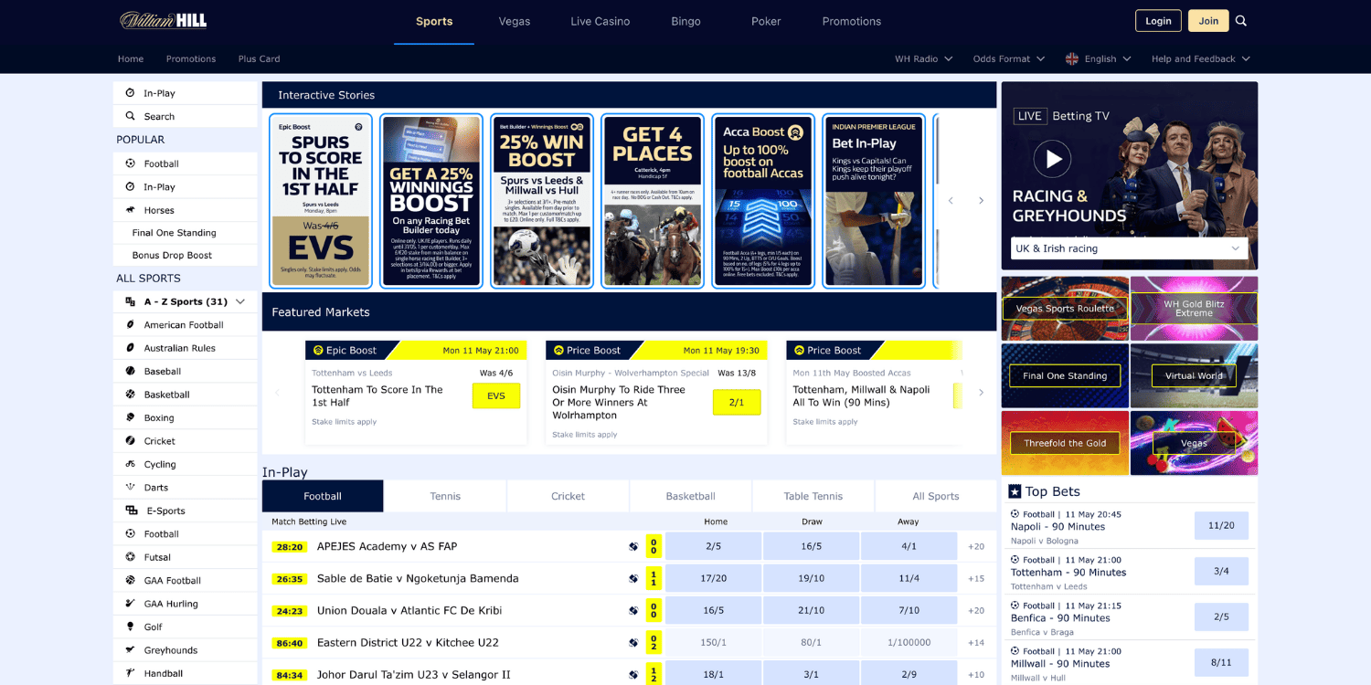Select 2/9 away odds for Johor Darul Ta'zim
1371x685 pixels.
click(909, 674)
